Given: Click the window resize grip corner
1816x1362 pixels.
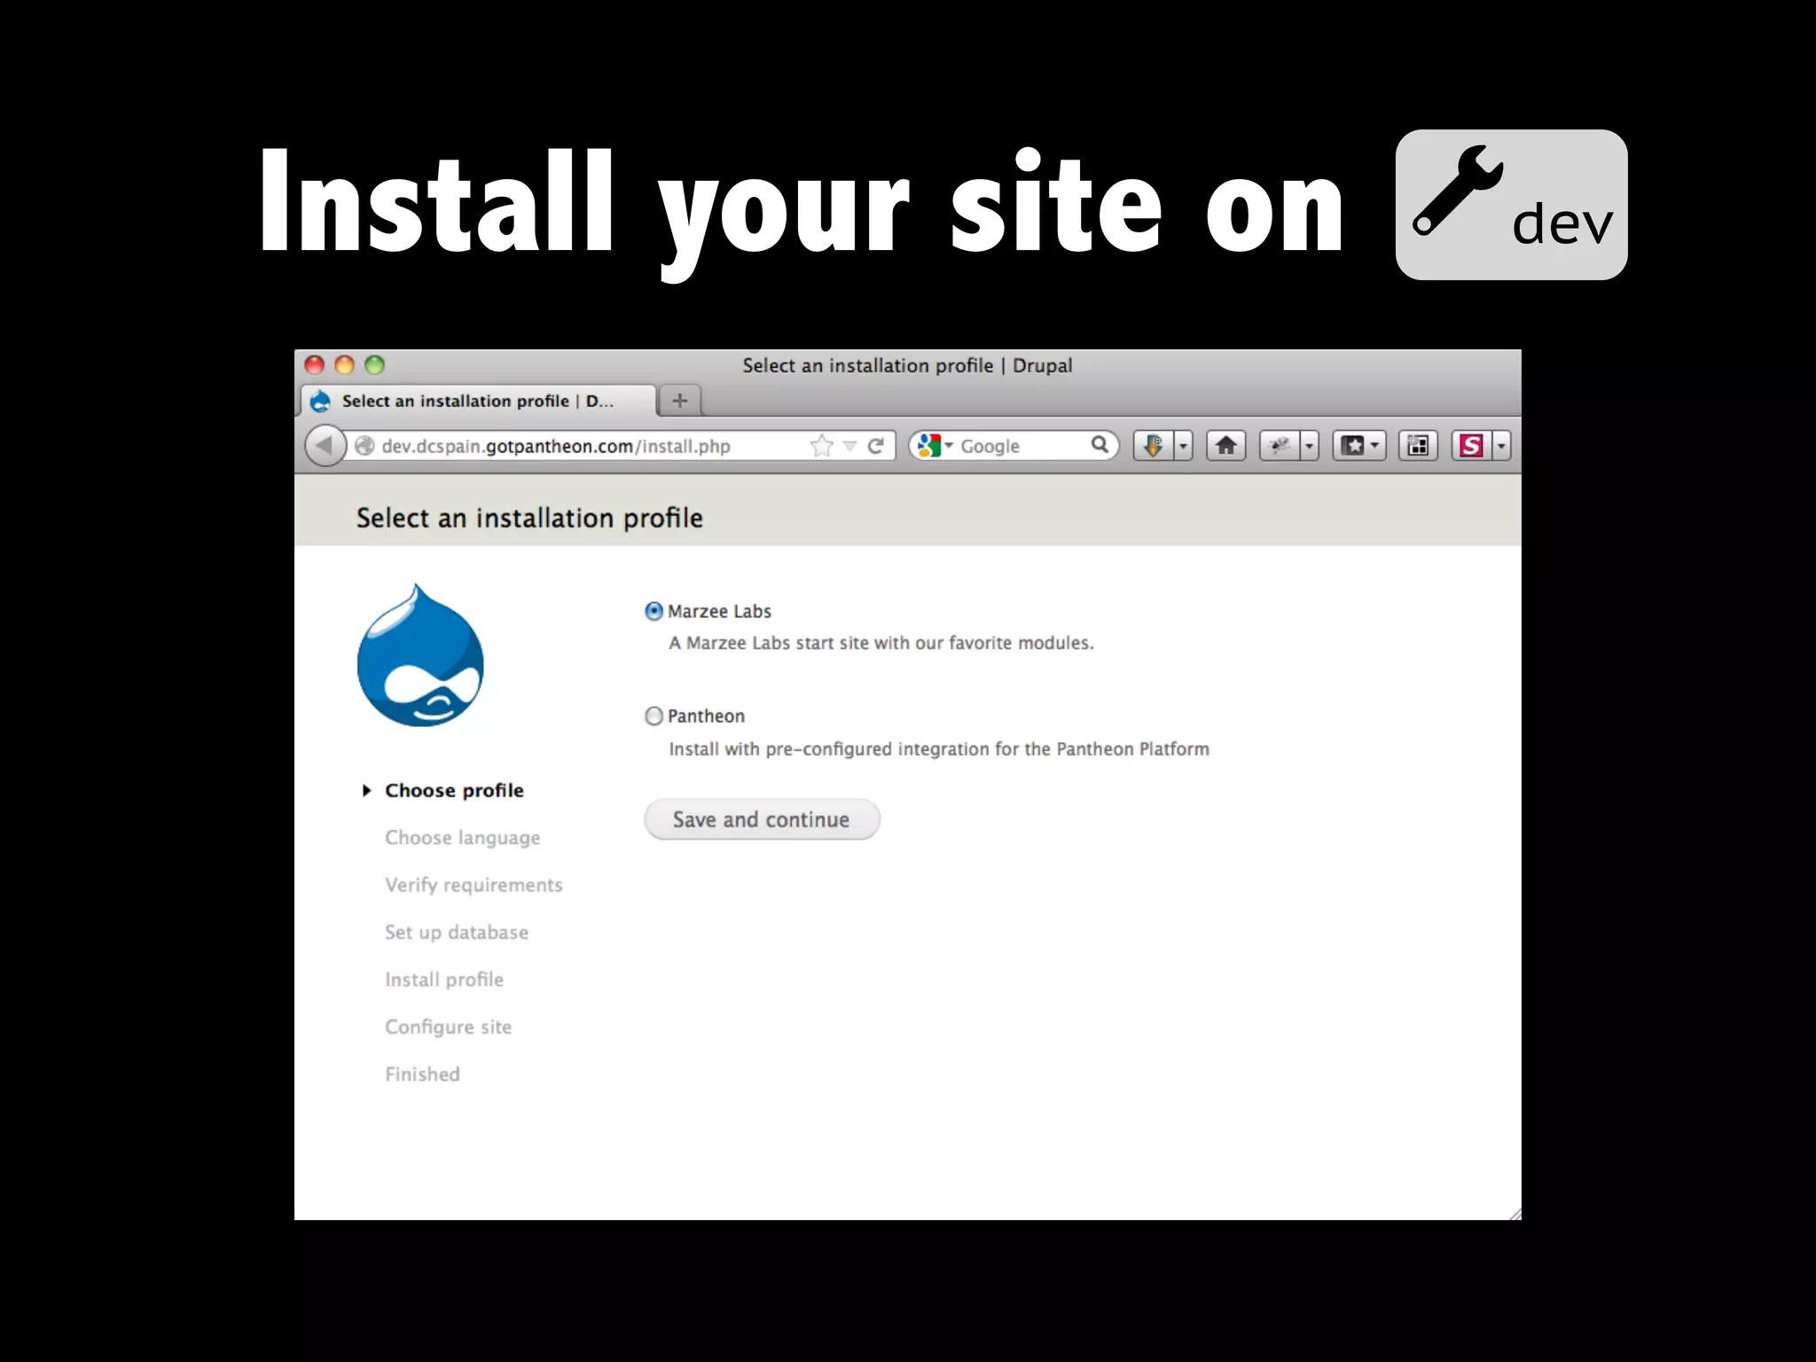Looking at the screenshot, I should tap(1515, 1213).
